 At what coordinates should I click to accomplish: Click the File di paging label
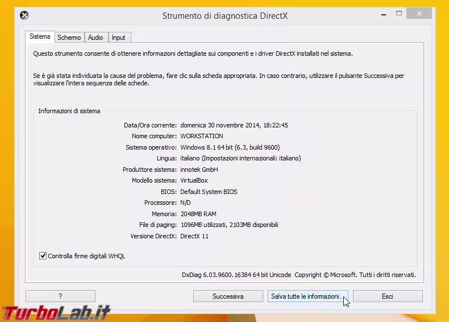coord(158,225)
